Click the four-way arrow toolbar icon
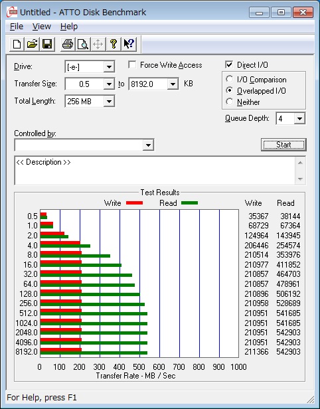The height and width of the screenshot is (409, 320). click(x=98, y=44)
